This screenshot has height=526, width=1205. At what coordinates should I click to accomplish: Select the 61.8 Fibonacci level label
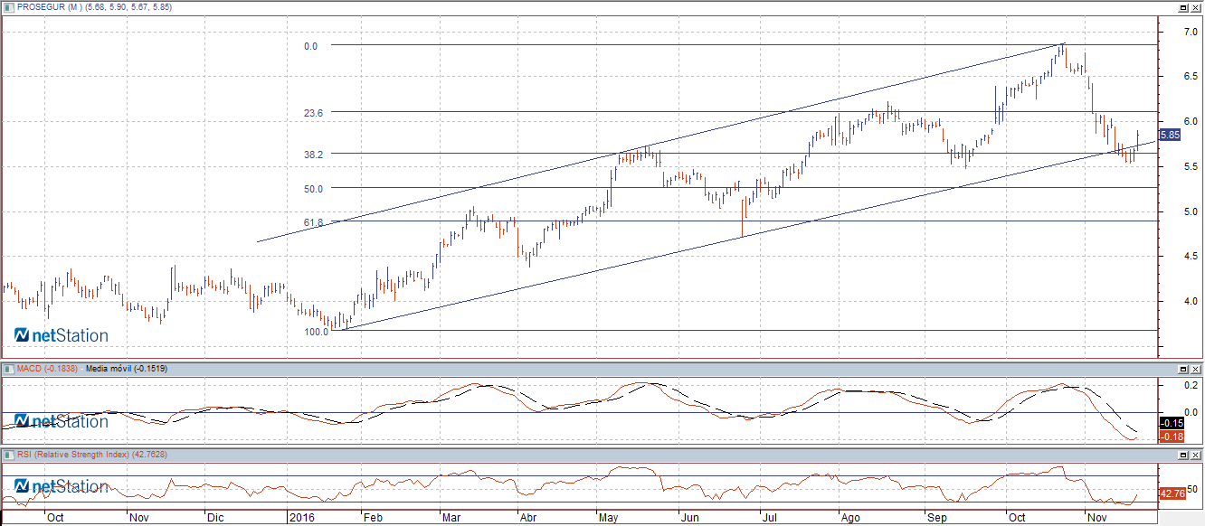click(x=314, y=221)
